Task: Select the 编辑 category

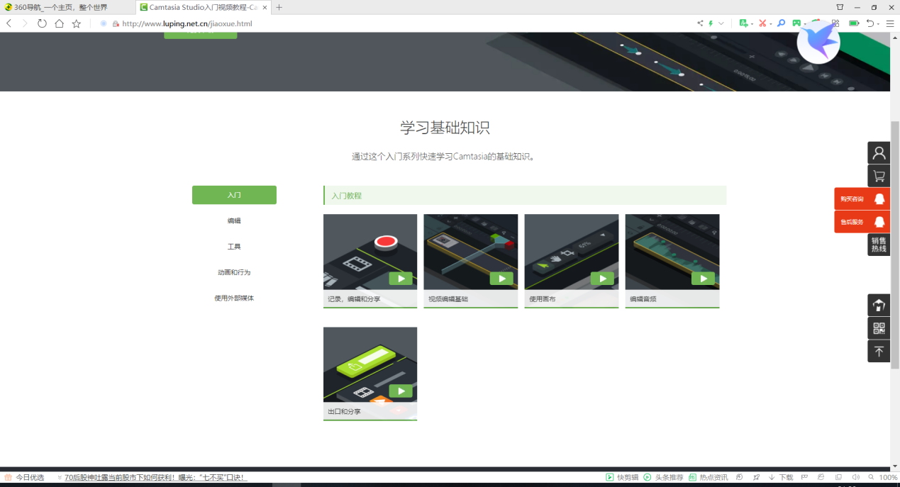Action: [x=234, y=221]
